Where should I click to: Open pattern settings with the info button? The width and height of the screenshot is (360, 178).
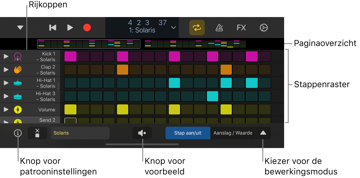[x=18, y=133]
